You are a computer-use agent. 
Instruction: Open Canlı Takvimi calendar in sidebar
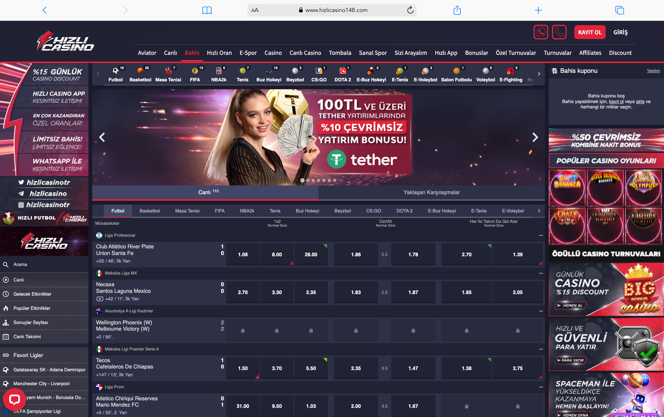pyautogui.click(x=44, y=337)
